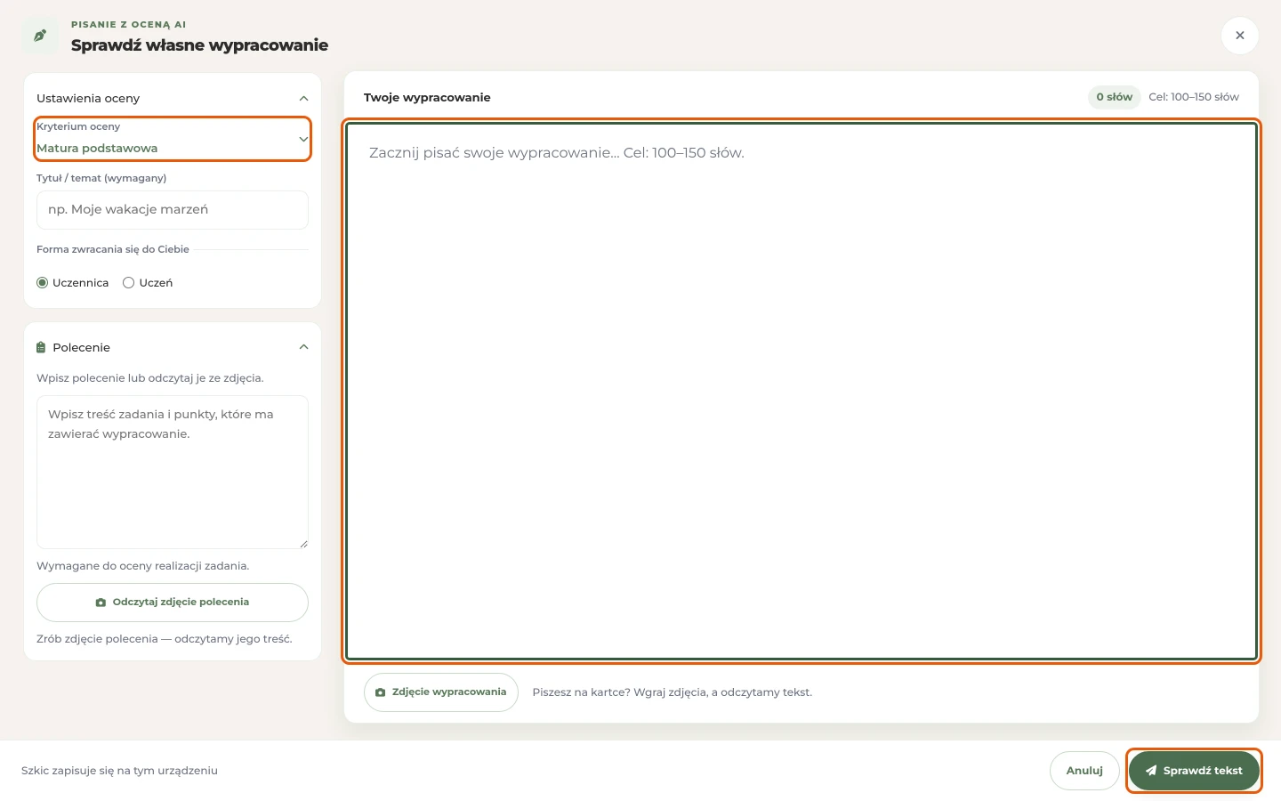The image size is (1281, 801).
Task: Click the Polecenie task description textarea
Action: coord(173,473)
